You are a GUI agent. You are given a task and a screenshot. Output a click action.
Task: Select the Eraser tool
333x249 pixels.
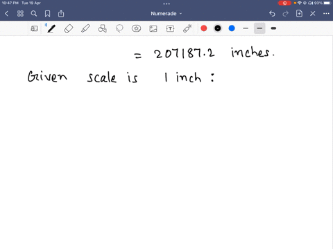point(69,28)
